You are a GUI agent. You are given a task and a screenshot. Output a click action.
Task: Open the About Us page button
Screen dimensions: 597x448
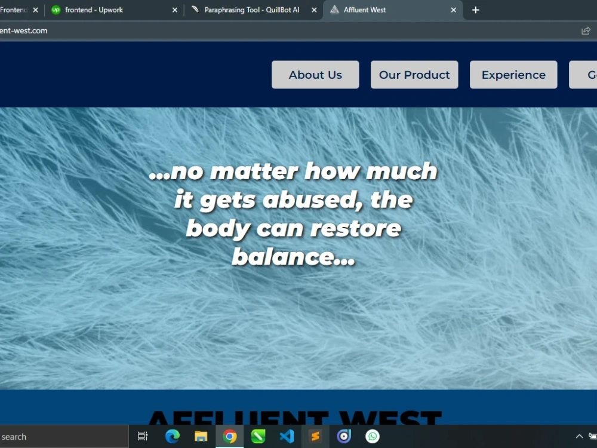[315, 75]
